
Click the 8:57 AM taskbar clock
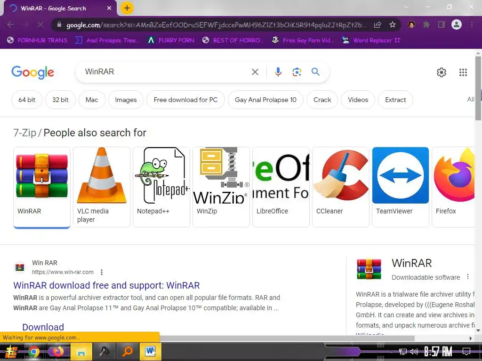point(438,352)
